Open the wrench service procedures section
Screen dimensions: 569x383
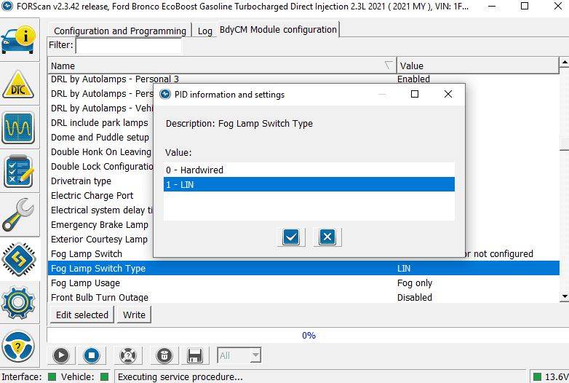18,215
